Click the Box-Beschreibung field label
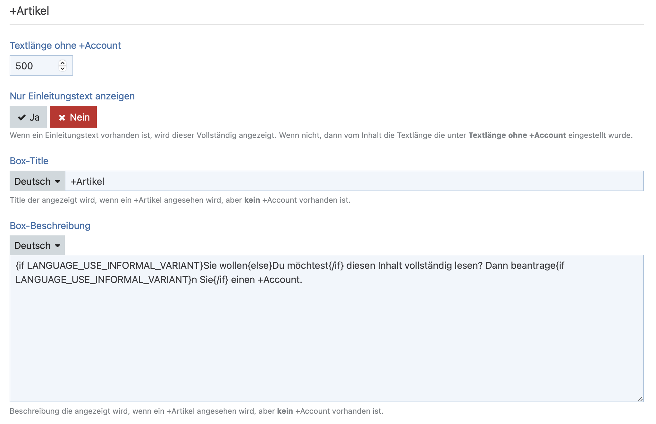Viewport: 656px width, 424px height. coord(50,226)
